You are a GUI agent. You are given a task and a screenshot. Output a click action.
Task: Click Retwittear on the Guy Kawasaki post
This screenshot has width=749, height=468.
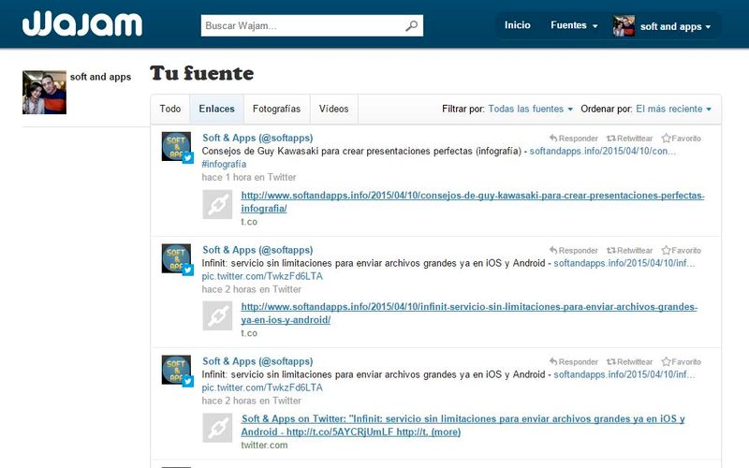click(x=629, y=139)
